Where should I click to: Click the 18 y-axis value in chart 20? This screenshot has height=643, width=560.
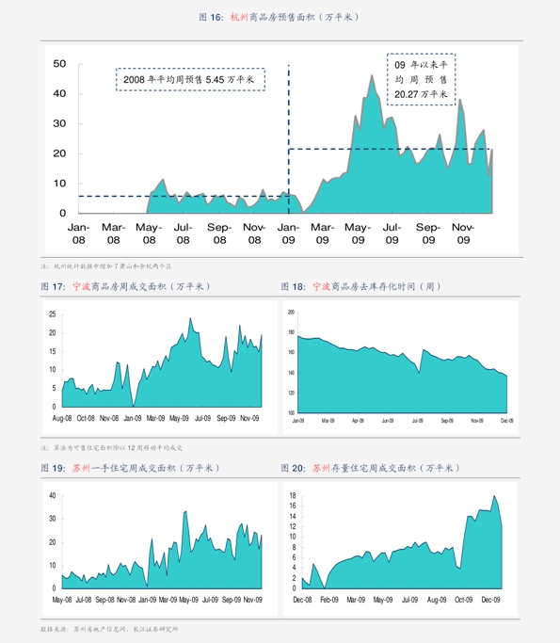[293, 495]
